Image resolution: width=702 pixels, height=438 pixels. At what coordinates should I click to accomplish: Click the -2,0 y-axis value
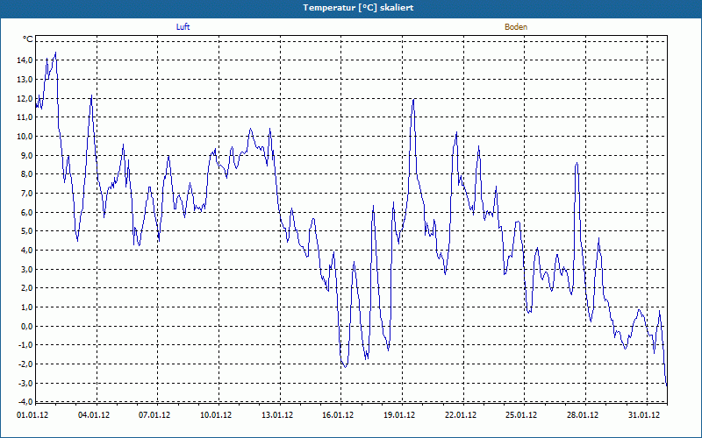25,364
